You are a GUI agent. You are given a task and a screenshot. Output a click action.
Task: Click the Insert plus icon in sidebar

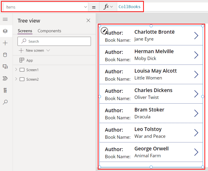5,43
